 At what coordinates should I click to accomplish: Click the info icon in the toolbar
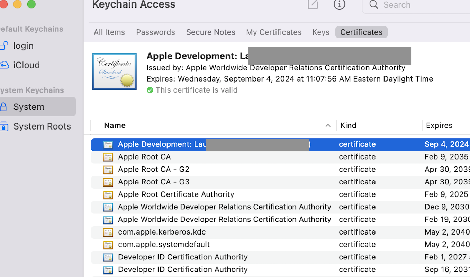[339, 4]
